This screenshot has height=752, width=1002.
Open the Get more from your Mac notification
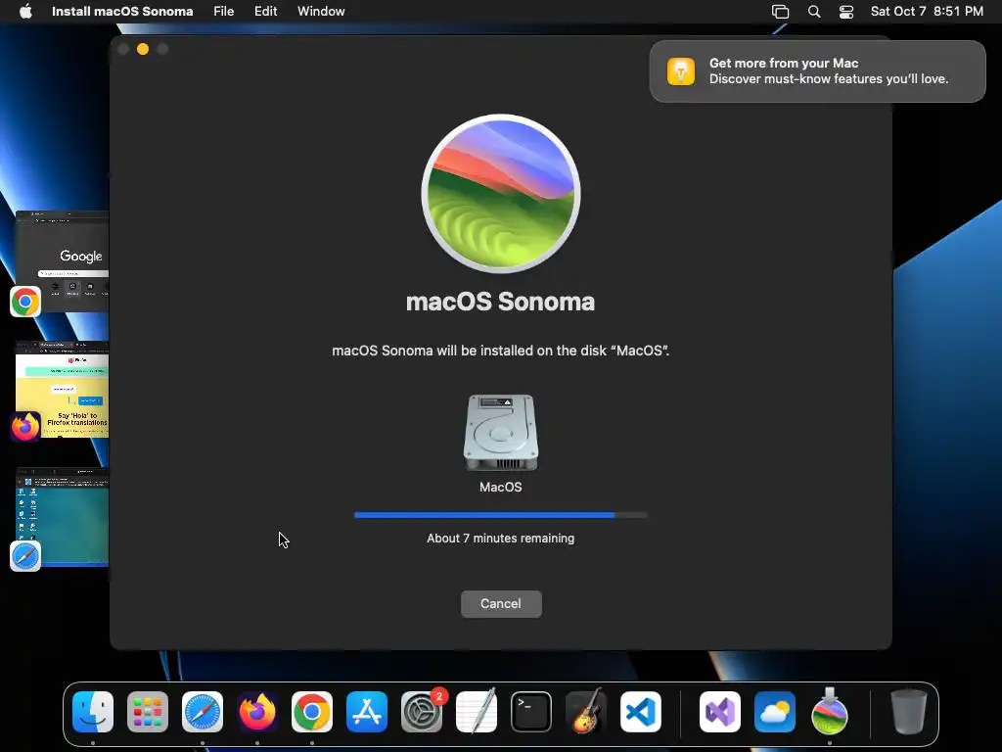[817, 70]
